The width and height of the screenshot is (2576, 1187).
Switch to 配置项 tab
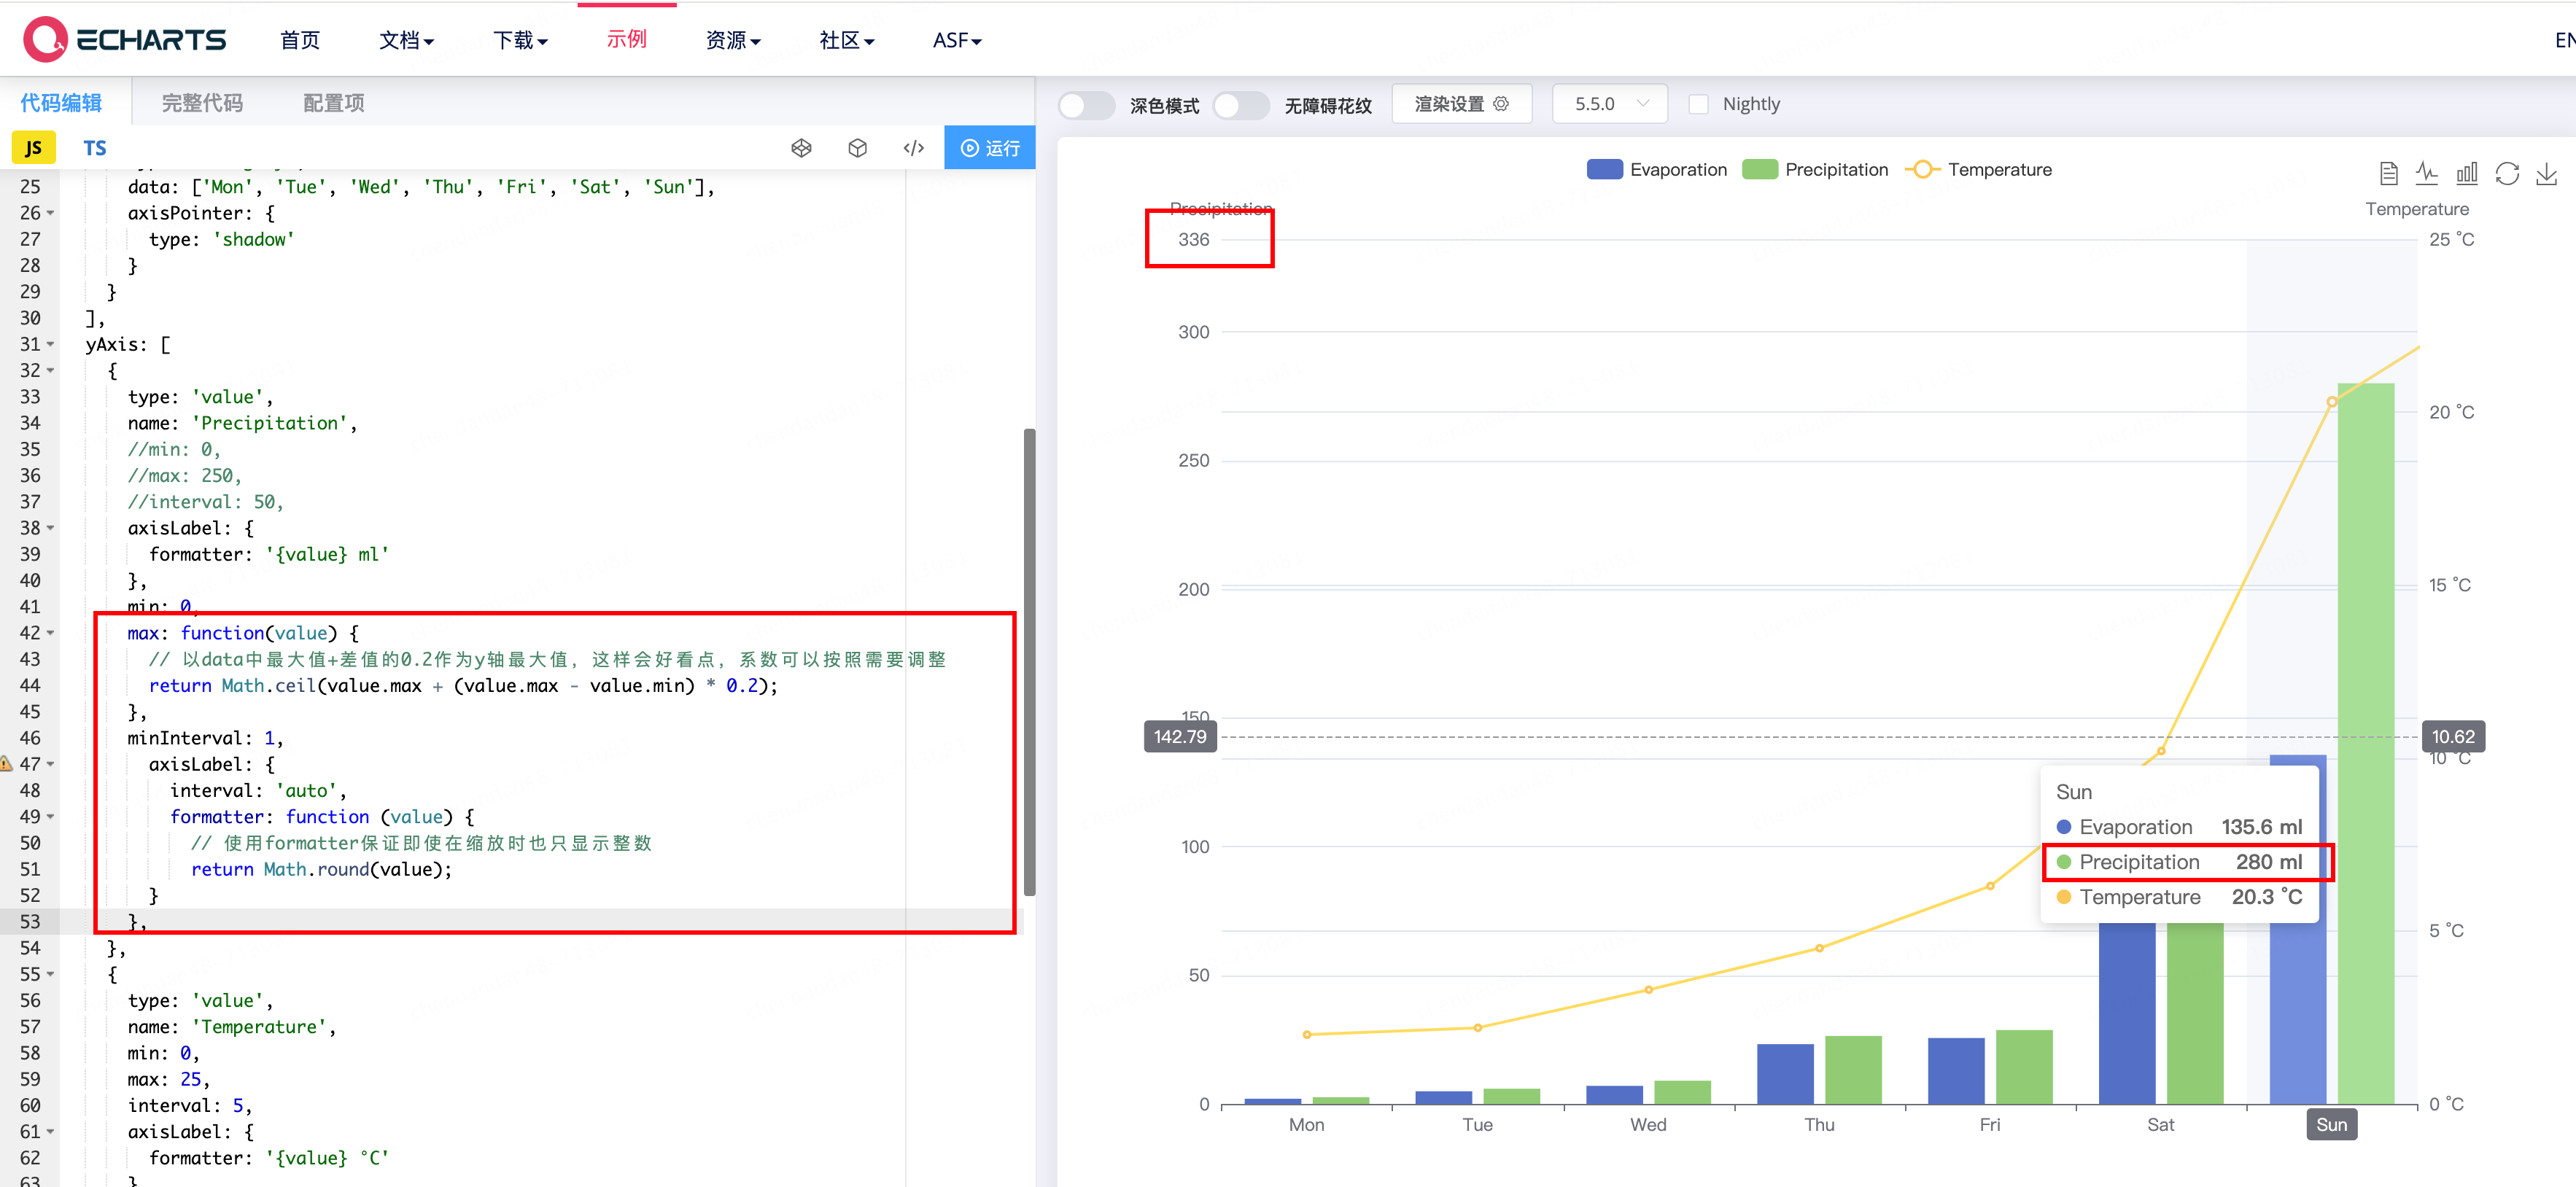tap(333, 103)
